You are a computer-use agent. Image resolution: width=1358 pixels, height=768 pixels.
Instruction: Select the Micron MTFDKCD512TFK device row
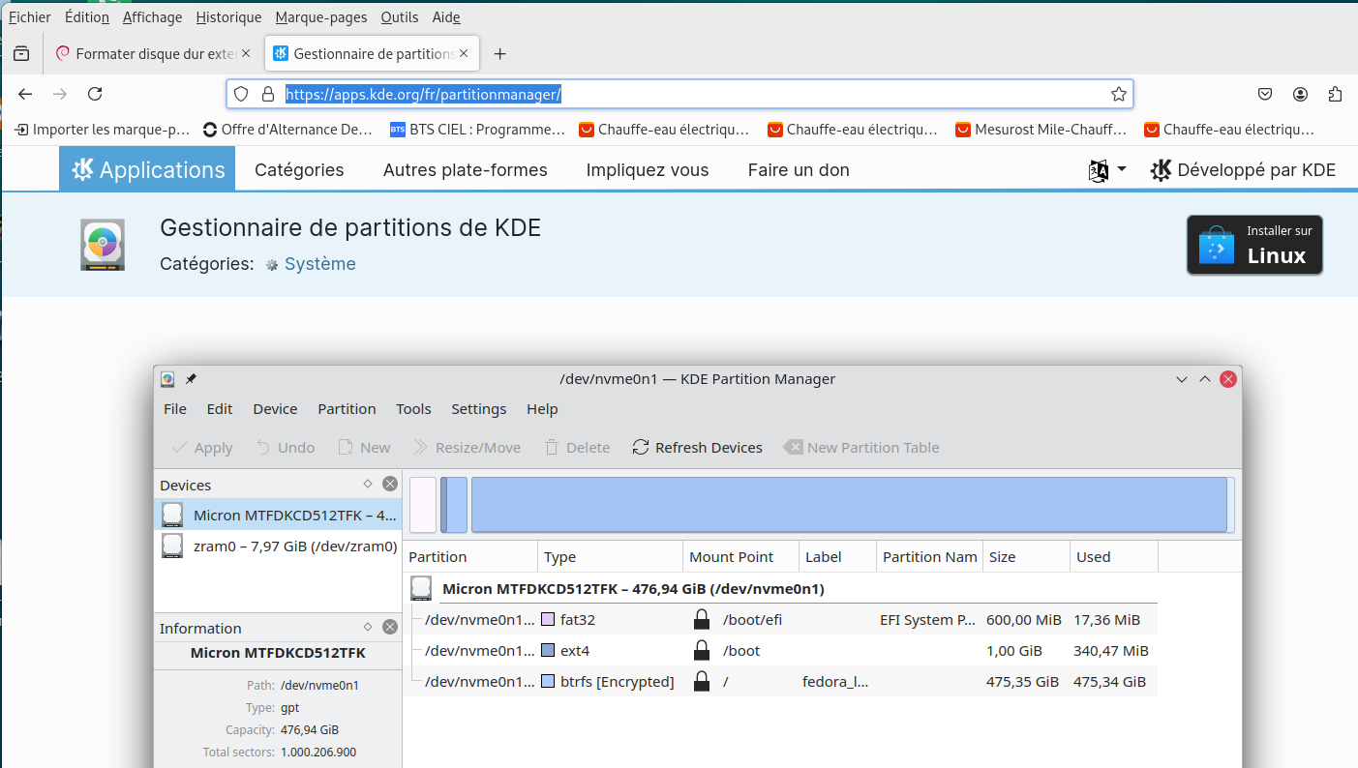tap(278, 515)
